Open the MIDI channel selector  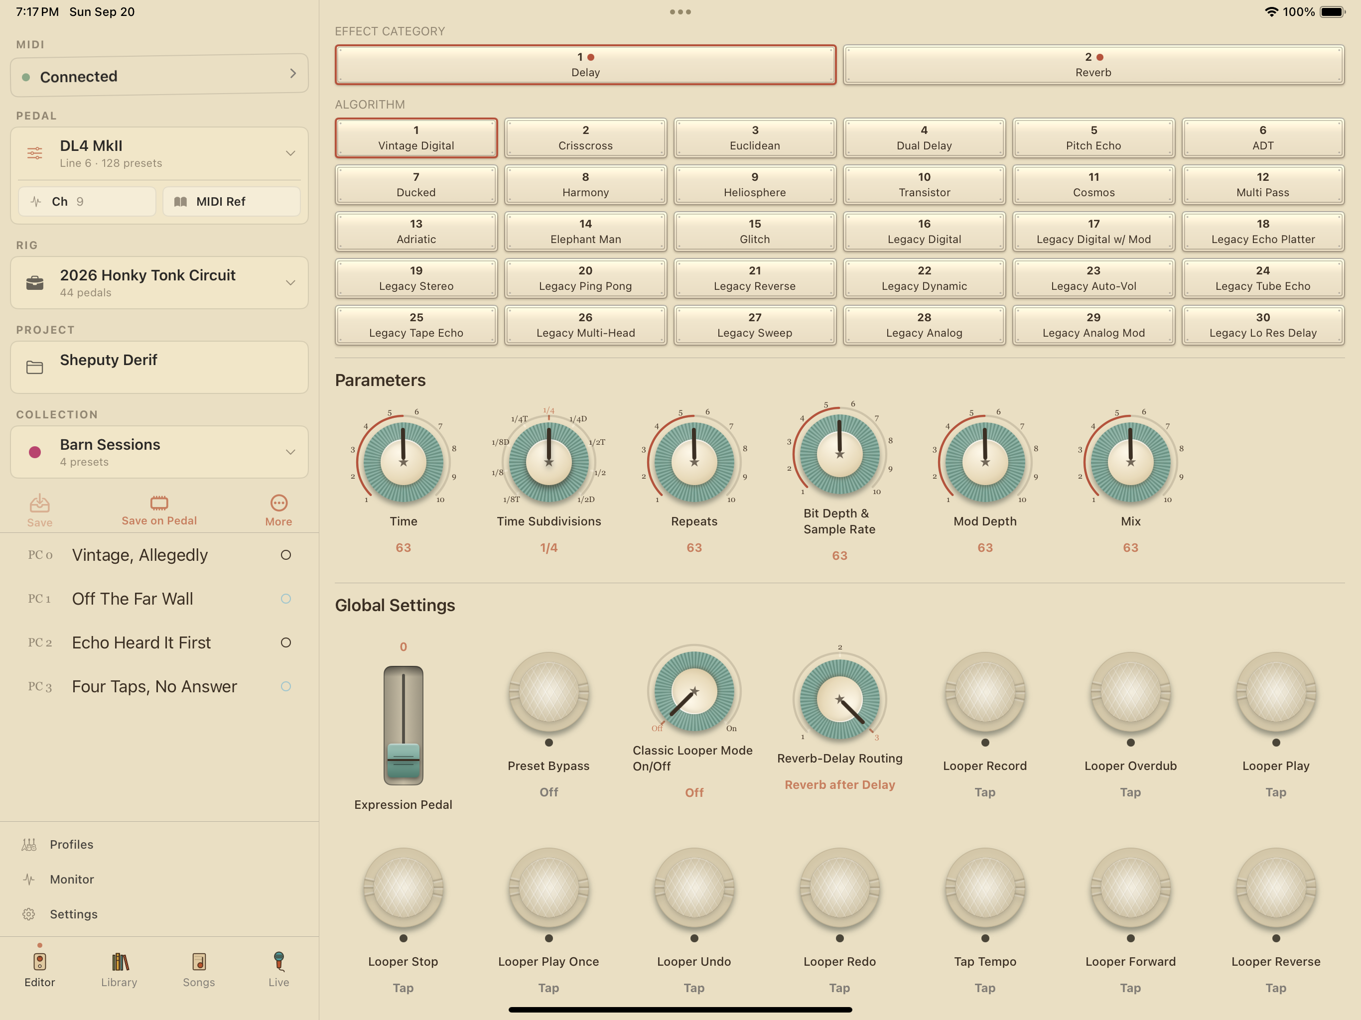pos(87,202)
